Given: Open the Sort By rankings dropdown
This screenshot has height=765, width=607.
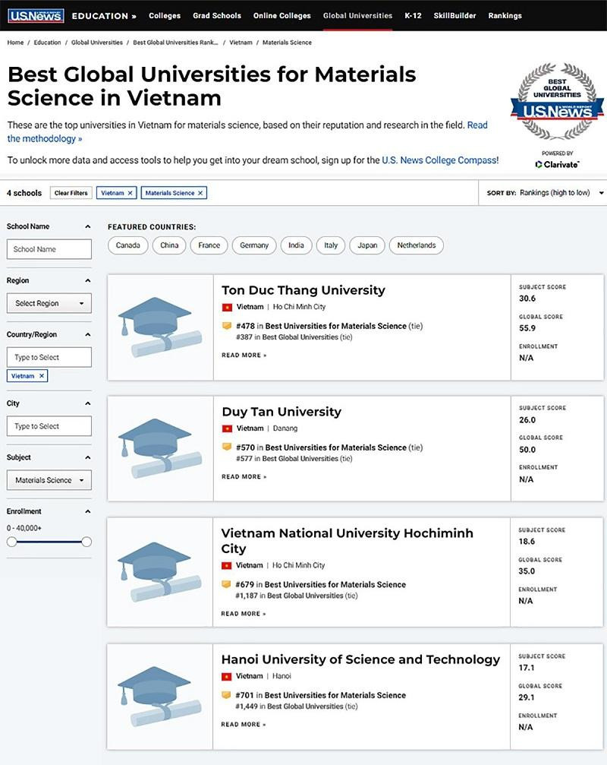Looking at the screenshot, I should [x=561, y=193].
